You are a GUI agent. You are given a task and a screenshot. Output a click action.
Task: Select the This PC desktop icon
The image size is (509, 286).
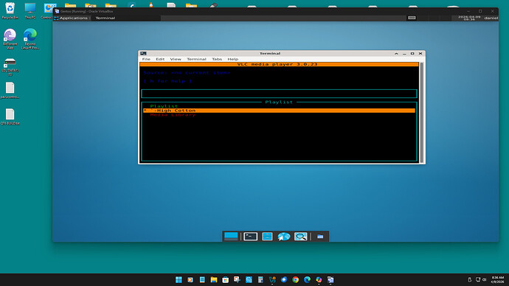point(30,11)
